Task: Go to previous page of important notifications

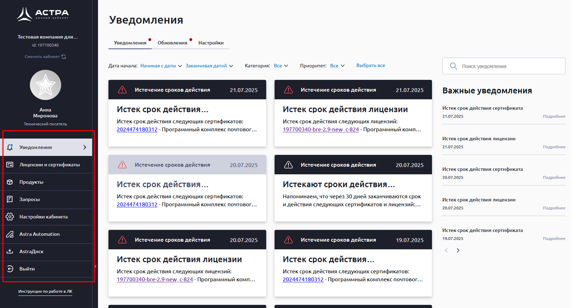Action: coord(446,250)
